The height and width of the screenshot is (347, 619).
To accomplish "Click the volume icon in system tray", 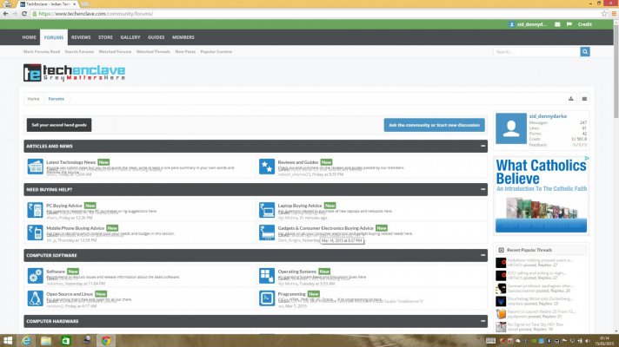I will [588, 341].
